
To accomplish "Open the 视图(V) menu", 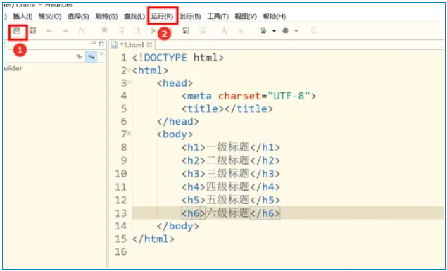I will [246, 16].
